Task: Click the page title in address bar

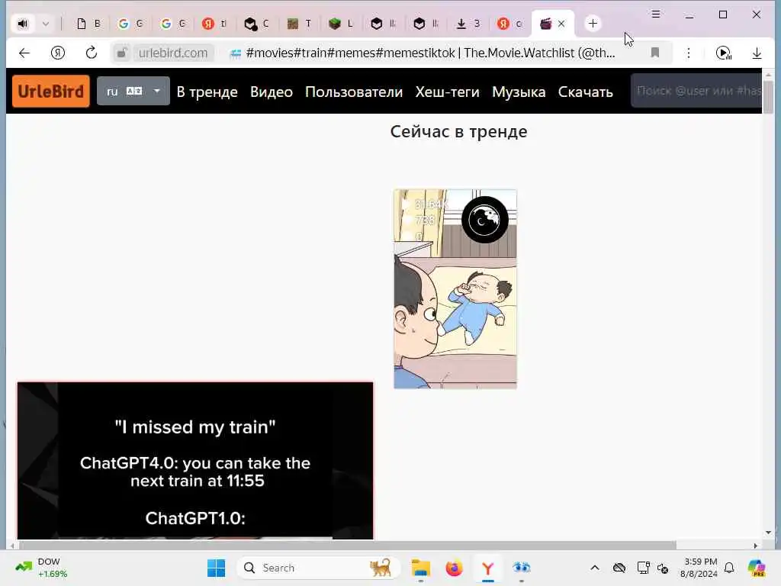Action: [x=430, y=53]
